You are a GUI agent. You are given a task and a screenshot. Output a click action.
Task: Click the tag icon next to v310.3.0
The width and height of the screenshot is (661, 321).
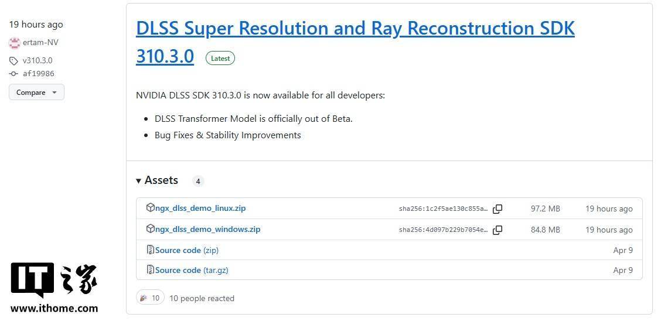click(x=13, y=61)
